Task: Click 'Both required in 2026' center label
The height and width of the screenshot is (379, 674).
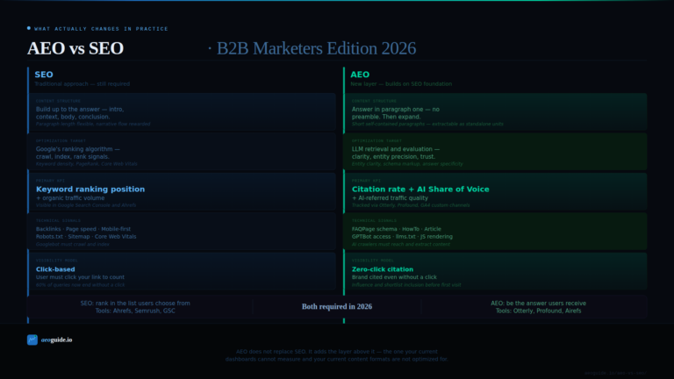Action: (337, 306)
